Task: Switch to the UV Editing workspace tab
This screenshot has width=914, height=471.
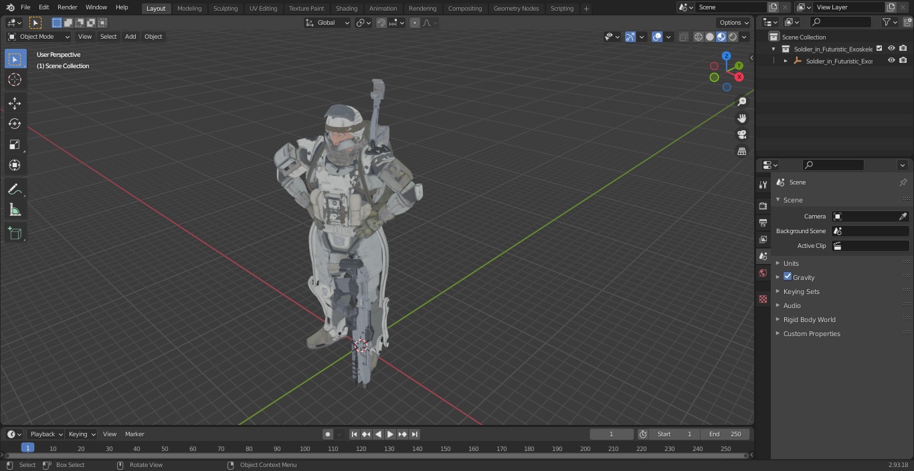Action: point(263,8)
